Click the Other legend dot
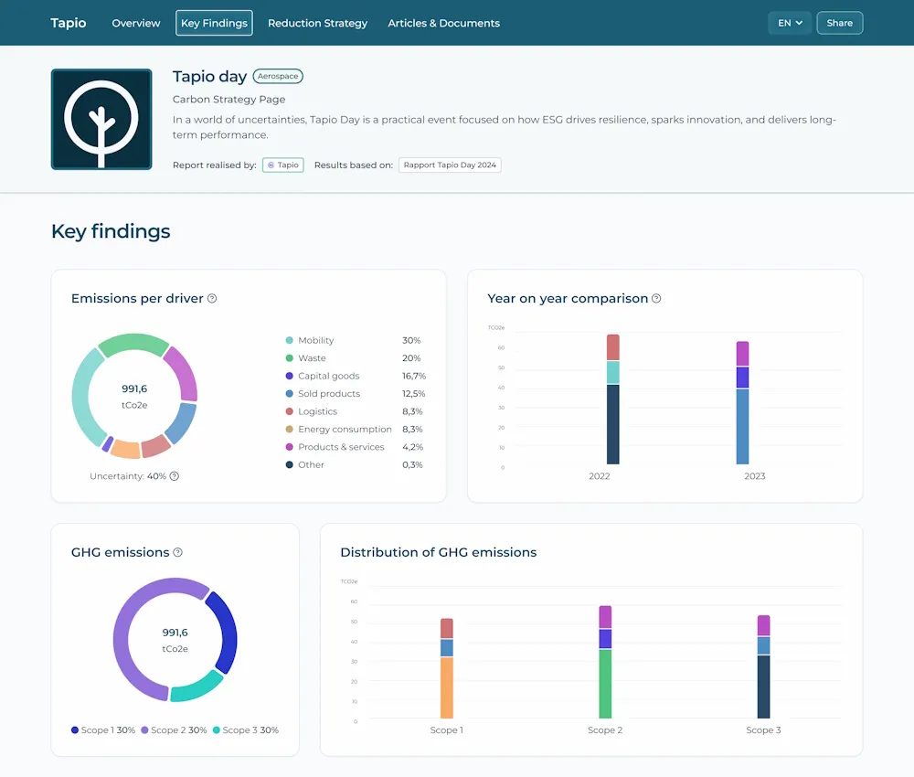914x777 pixels. [289, 464]
